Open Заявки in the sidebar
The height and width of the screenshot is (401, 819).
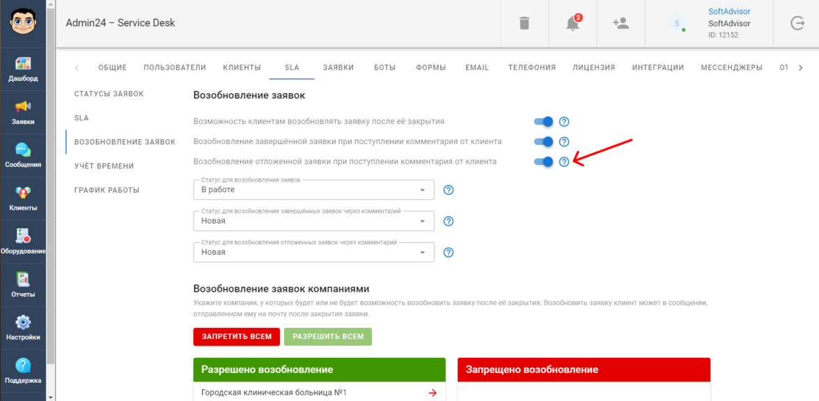[x=23, y=113]
